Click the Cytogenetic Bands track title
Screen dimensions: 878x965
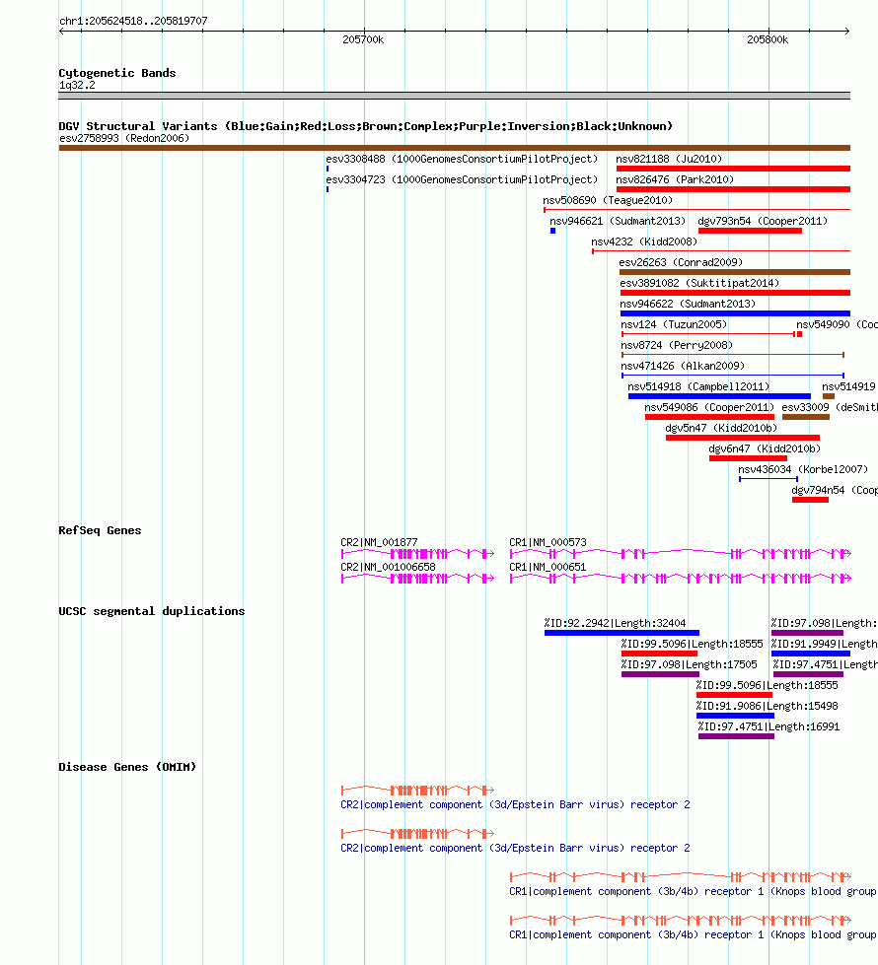click(117, 73)
